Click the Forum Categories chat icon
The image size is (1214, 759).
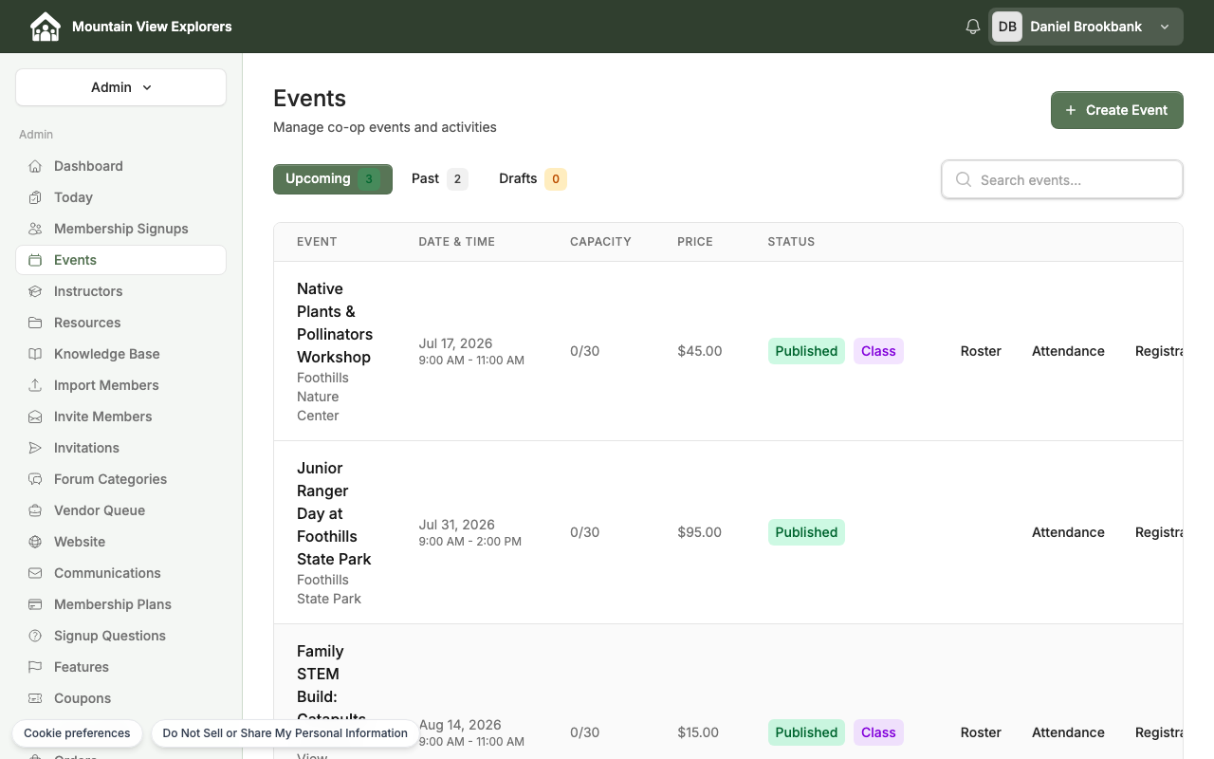click(35, 479)
